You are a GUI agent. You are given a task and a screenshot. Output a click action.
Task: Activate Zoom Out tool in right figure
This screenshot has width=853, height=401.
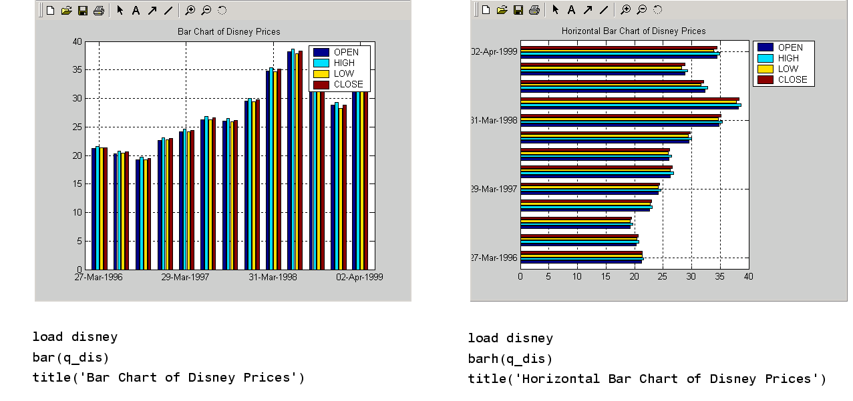(641, 9)
